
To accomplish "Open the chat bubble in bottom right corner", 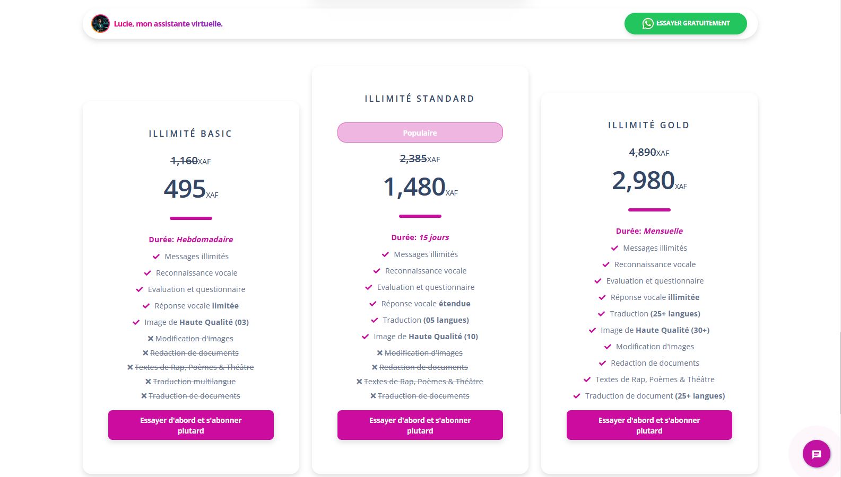I will pos(816,454).
